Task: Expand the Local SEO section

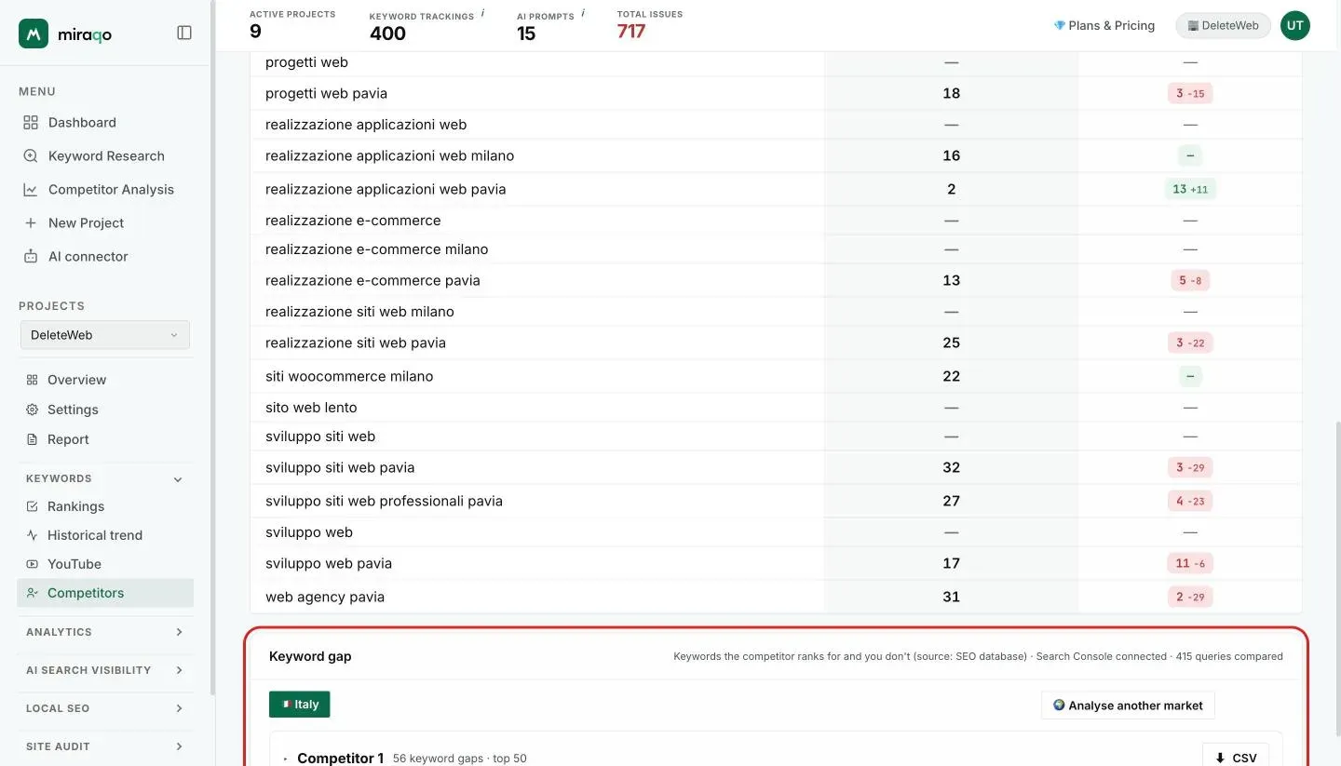Action: pyautogui.click(x=105, y=708)
